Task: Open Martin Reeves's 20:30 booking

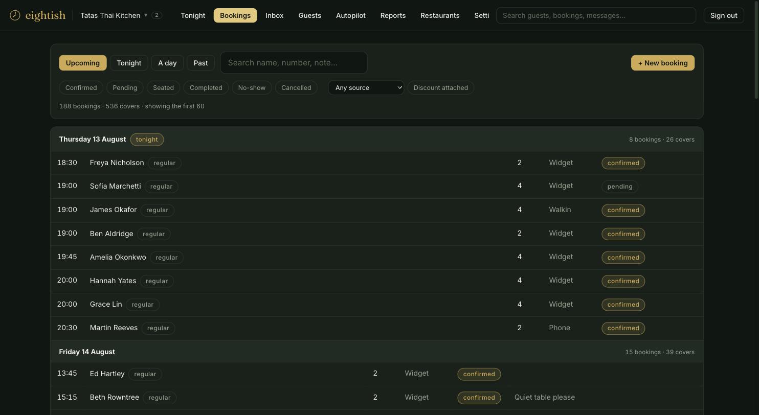Action: tap(377, 328)
